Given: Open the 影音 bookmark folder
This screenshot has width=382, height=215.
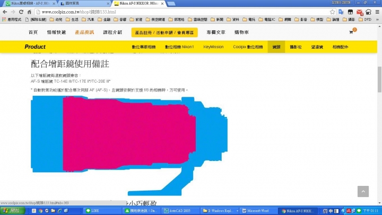Looking at the screenshot, I should (x=301, y=20).
